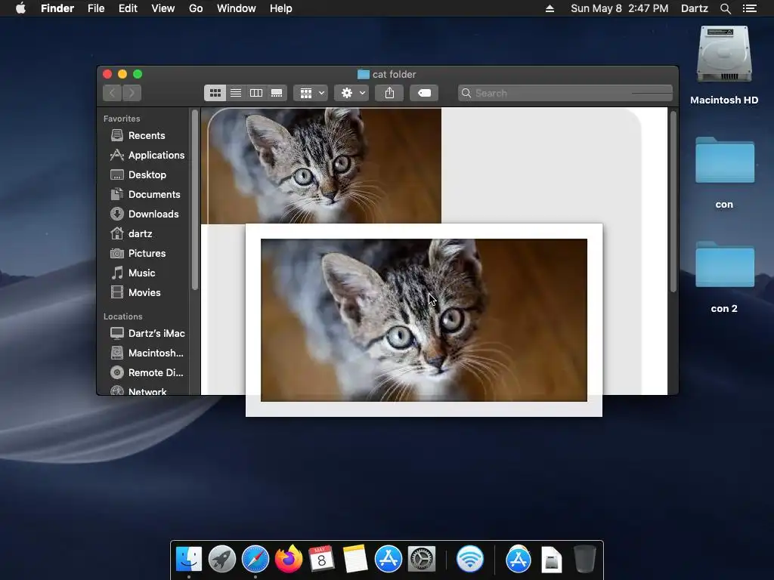This screenshot has width=774, height=580.
Task: Click the date and time in menu bar
Action: coord(620,8)
